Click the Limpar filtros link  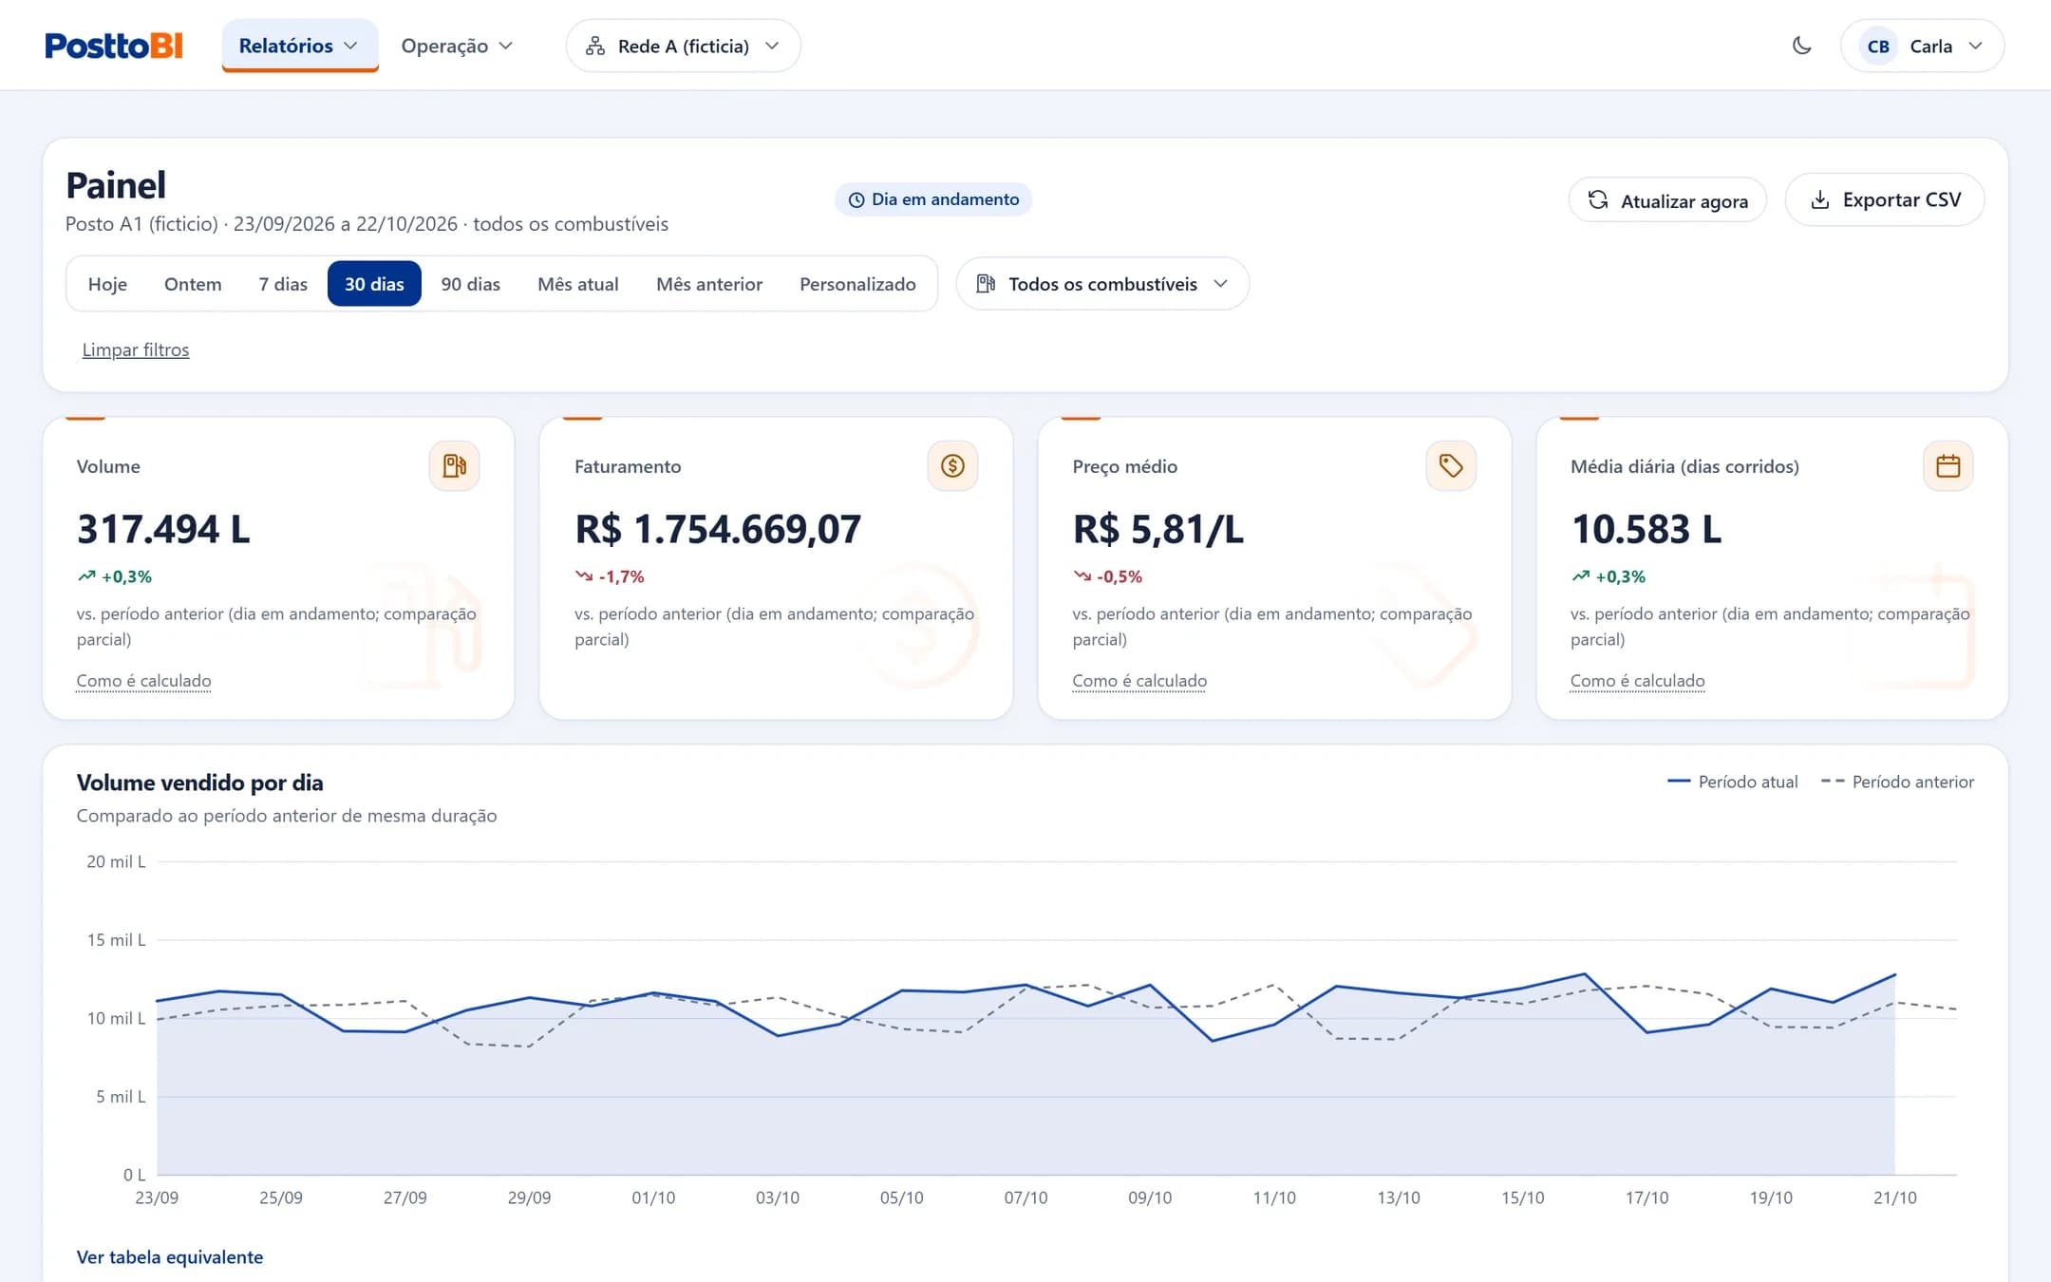136,349
